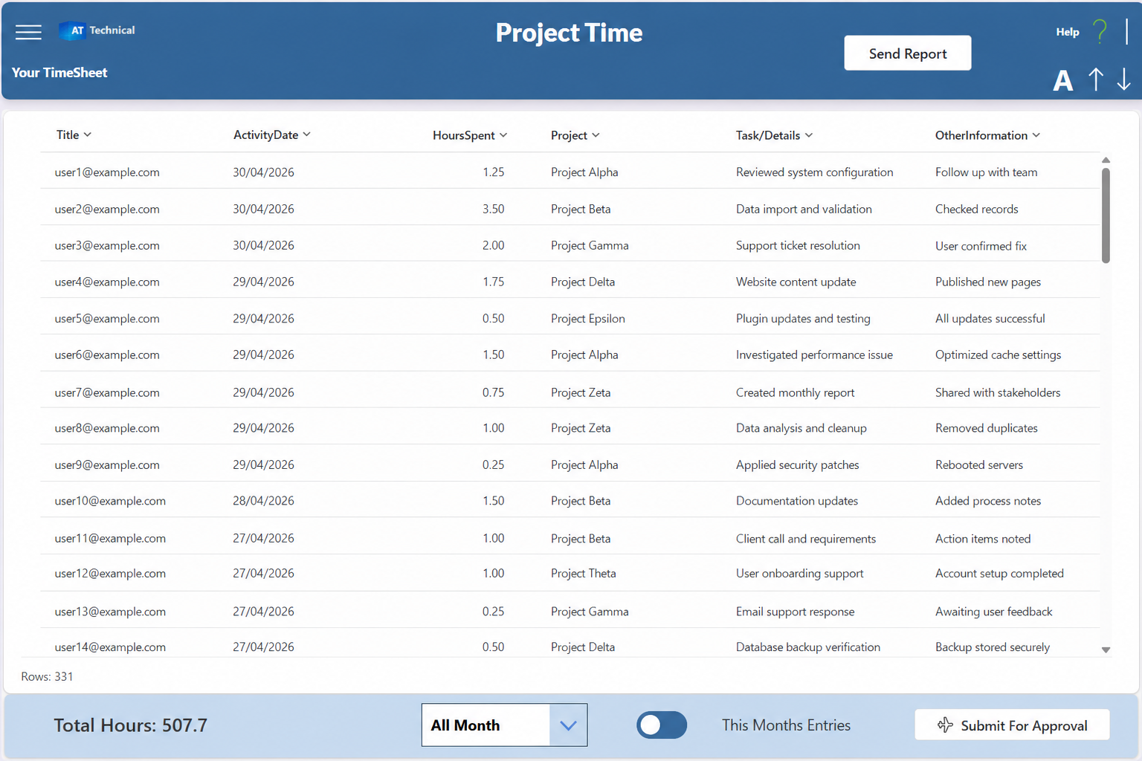Open the Task/Details column header menu
Image resolution: width=1142 pixels, height=761 pixels.
tap(775, 135)
